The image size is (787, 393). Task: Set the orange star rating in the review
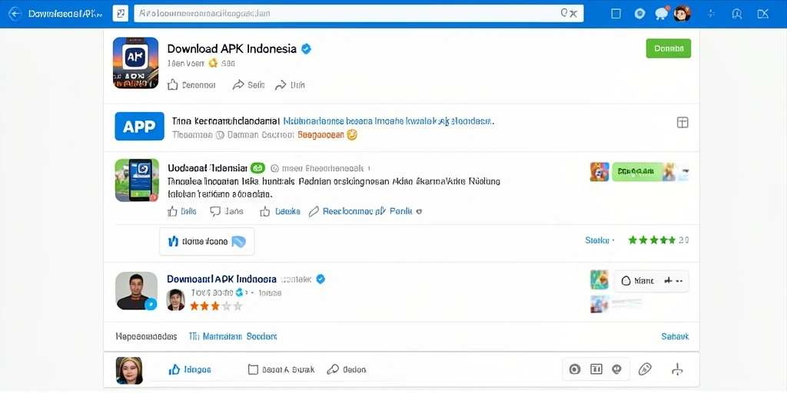point(216,305)
